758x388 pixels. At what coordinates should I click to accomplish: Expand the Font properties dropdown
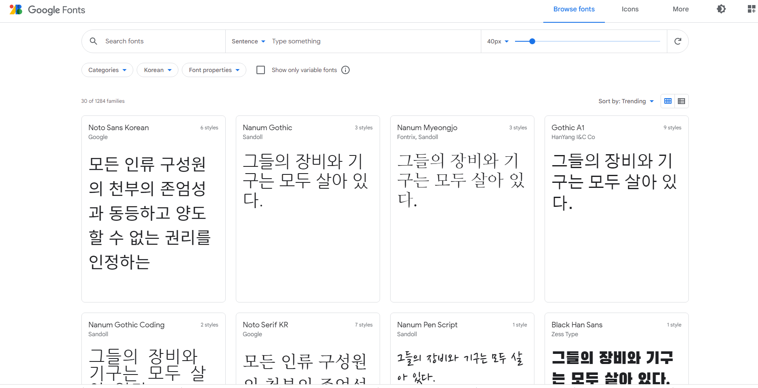coord(214,70)
